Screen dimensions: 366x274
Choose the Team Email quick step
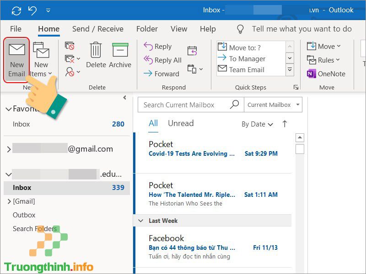point(251,69)
